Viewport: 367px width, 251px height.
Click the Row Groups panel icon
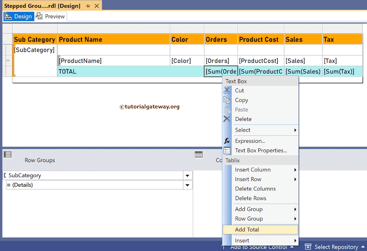pos(8,154)
